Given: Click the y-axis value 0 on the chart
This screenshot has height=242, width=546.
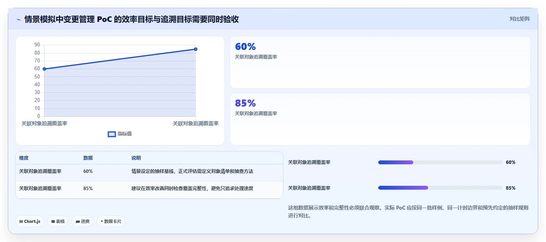Looking at the screenshot, I should click(39, 116).
